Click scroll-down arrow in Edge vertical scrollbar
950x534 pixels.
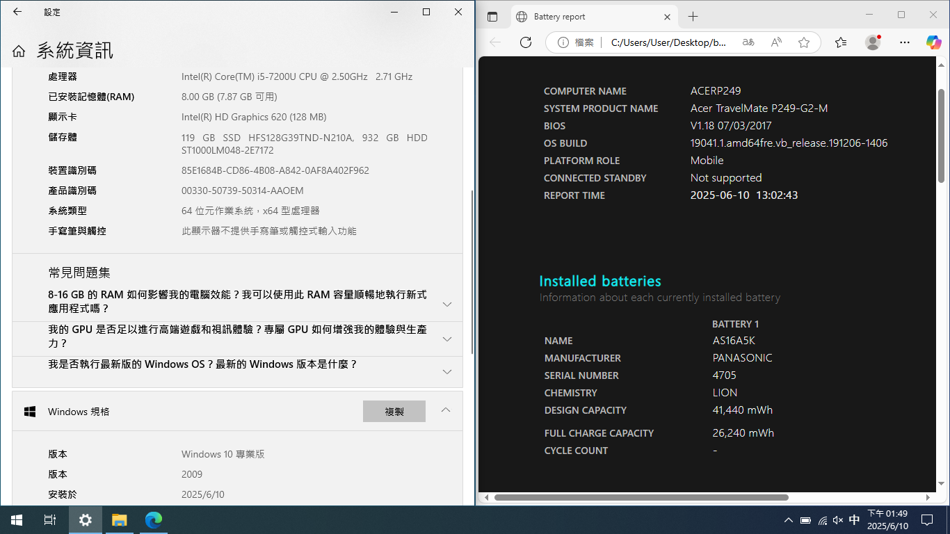[x=940, y=484]
